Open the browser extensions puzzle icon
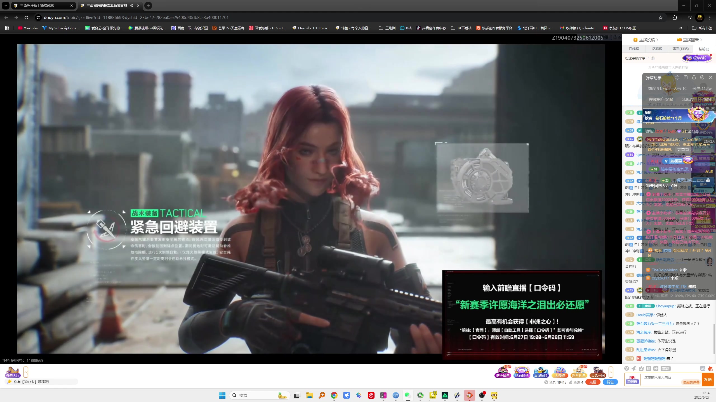This screenshot has height=402, width=716. [675, 17]
